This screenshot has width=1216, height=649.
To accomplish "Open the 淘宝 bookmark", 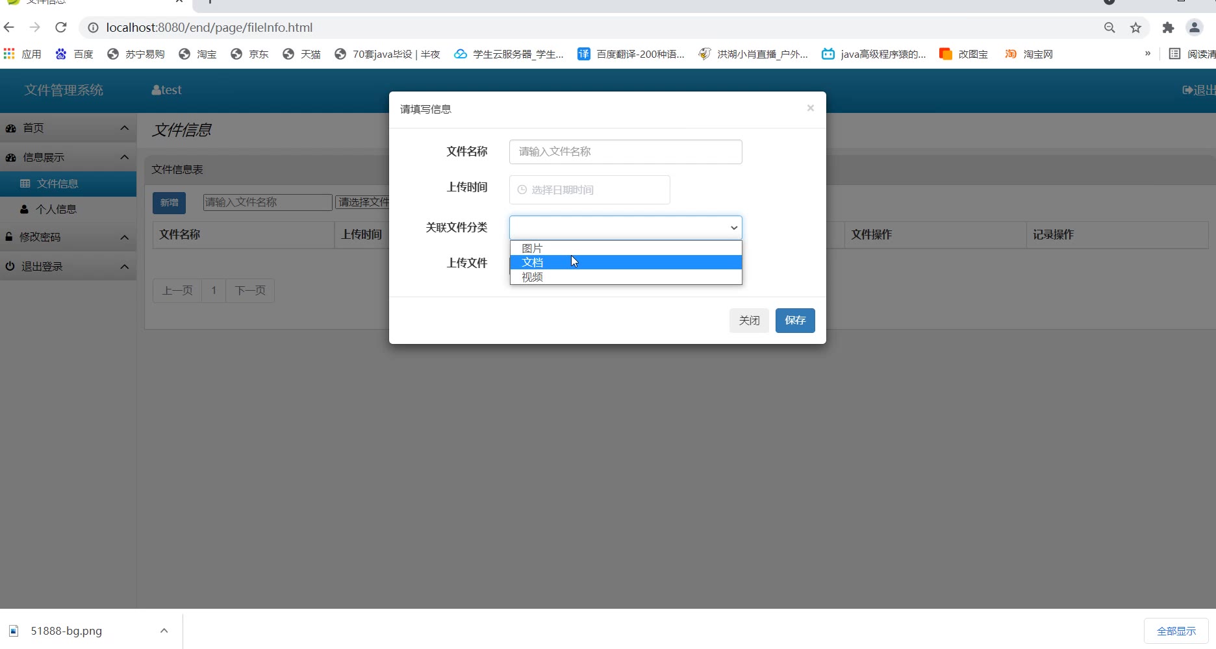I will (x=197, y=54).
